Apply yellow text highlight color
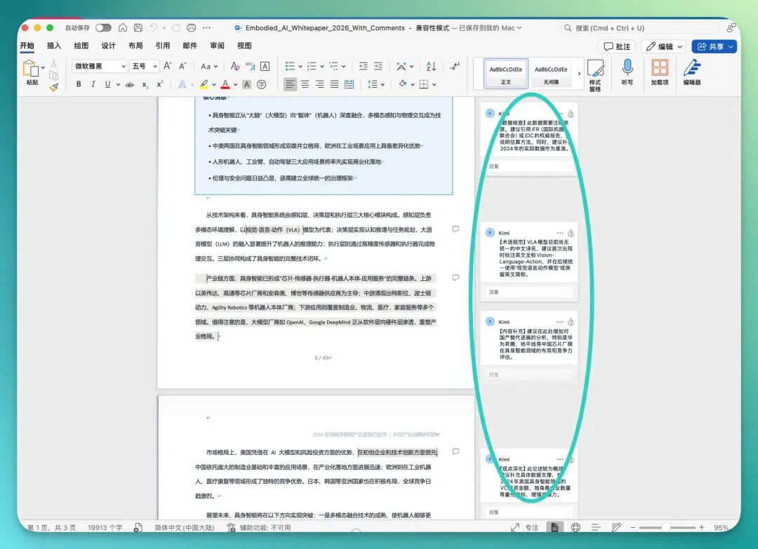Screen dimensions: 758x549 [204, 84]
